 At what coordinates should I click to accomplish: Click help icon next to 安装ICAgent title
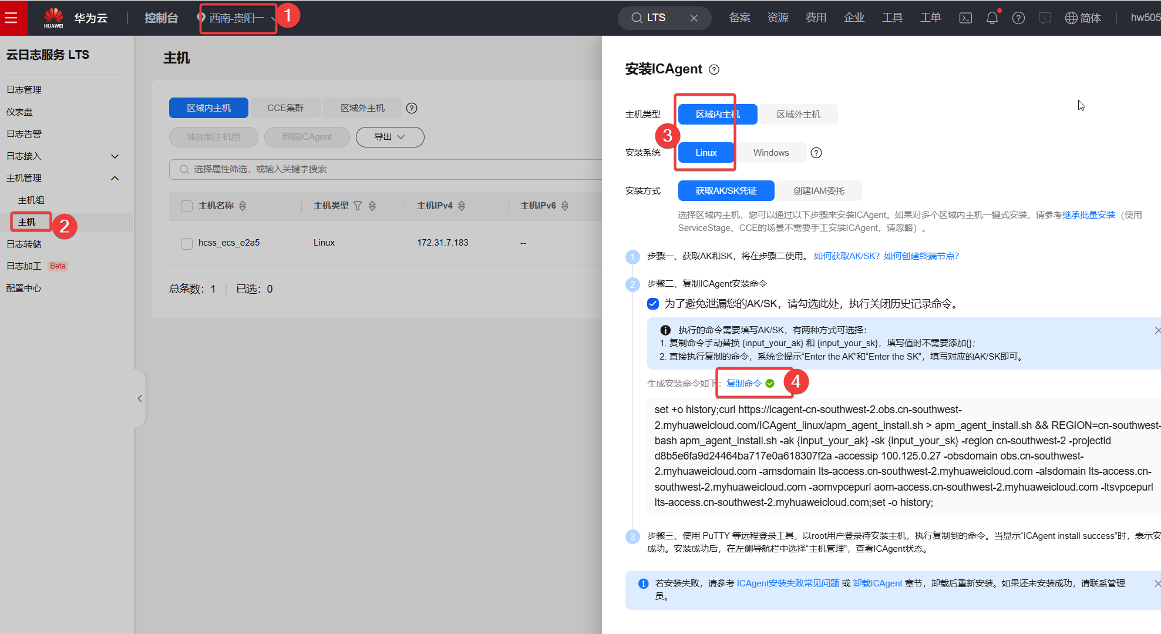click(714, 69)
